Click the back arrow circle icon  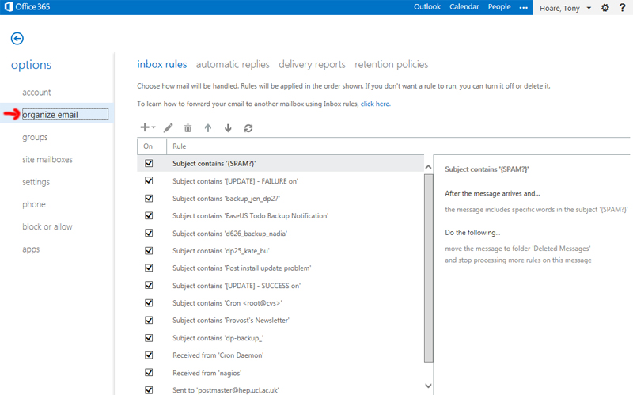[17, 38]
